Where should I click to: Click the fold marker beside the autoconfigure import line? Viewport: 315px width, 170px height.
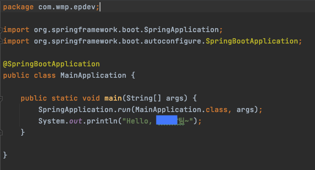(x=1, y=41)
